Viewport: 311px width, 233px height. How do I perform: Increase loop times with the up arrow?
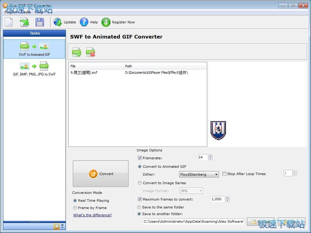295,172
